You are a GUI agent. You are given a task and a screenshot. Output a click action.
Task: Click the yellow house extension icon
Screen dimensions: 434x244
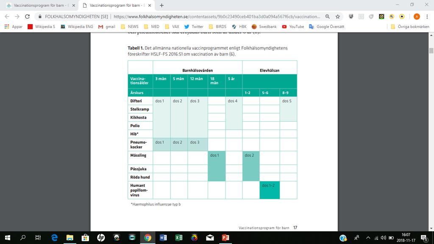(402, 17)
